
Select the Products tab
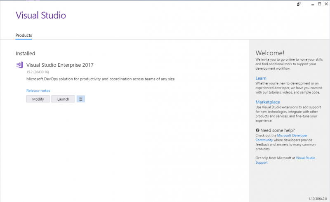24,35
